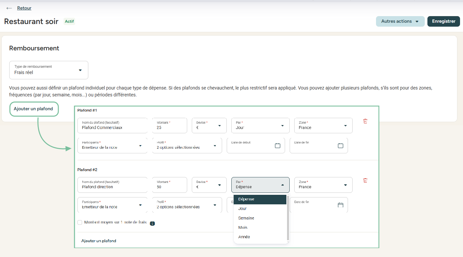Open calendar for Plafond #1 end date
The height and width of the screenshot is (257, 463).
340,145
